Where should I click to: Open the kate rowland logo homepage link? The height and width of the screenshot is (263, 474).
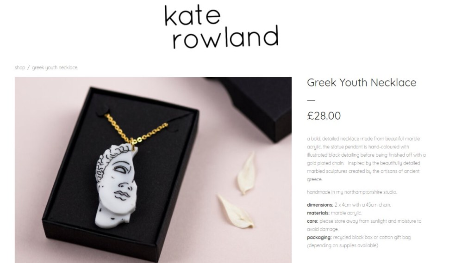click(x=222, y=27)
